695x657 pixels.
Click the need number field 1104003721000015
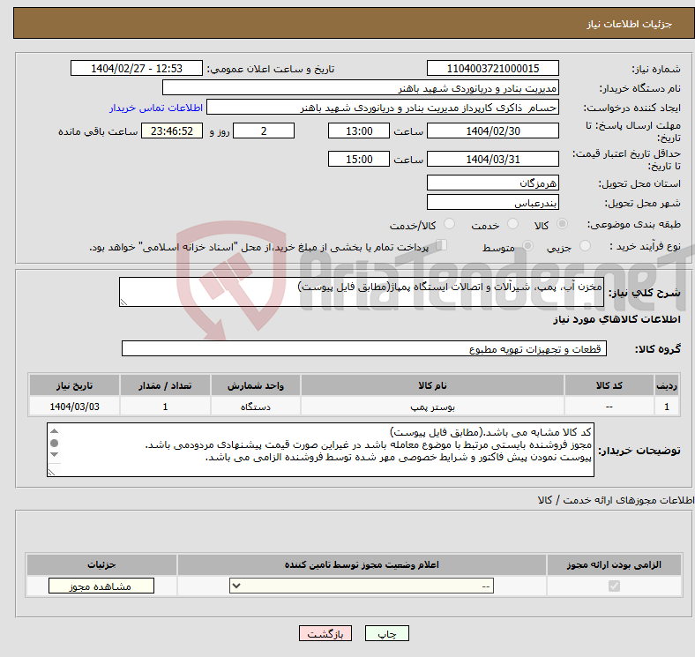tap(493, 68)
